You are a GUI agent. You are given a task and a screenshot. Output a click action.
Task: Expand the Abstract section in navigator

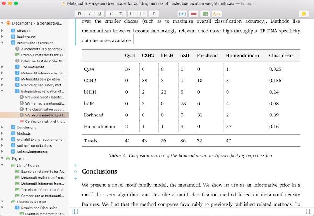point(3,31)
